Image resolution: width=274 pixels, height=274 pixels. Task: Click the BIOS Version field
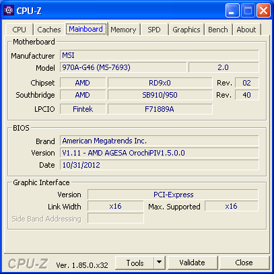click(160, 153)
